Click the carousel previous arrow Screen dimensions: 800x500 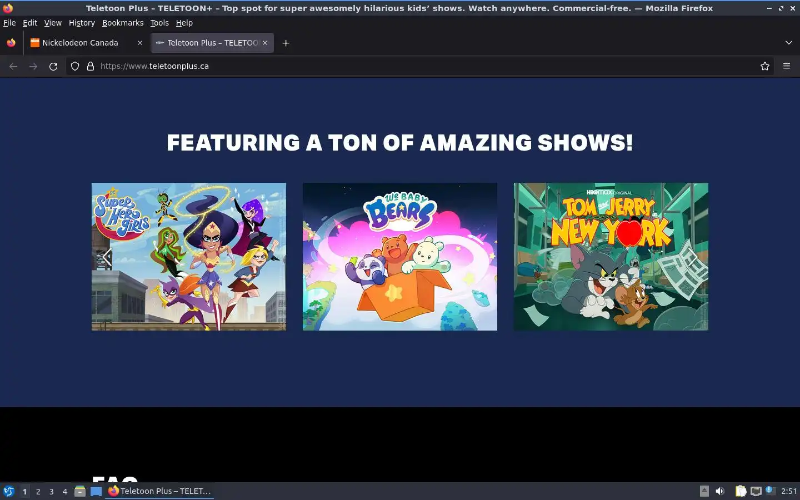pyautogui.click(x=106, y=257)
